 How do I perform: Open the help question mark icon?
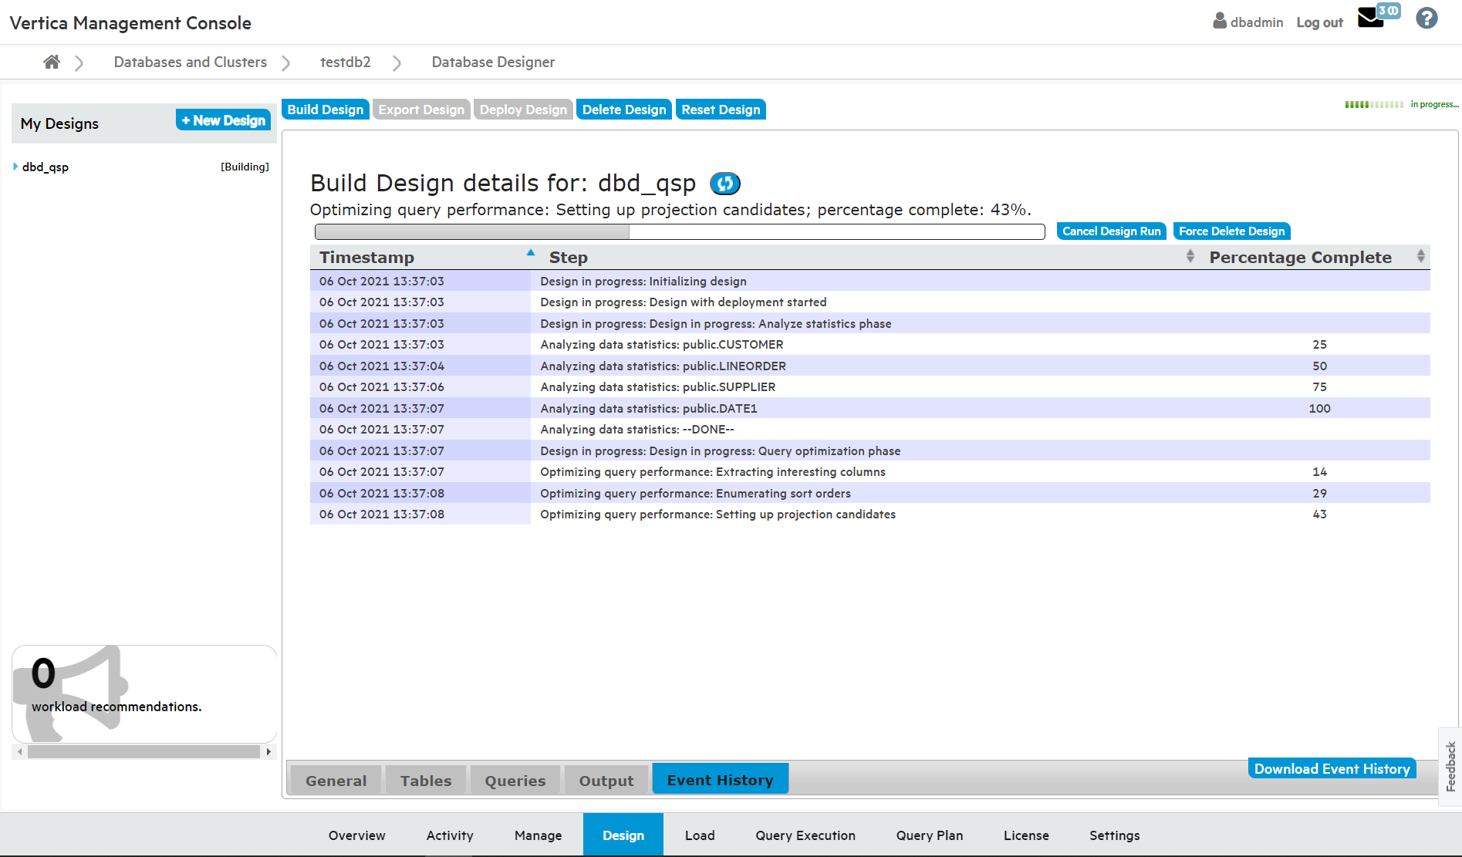1427,18
